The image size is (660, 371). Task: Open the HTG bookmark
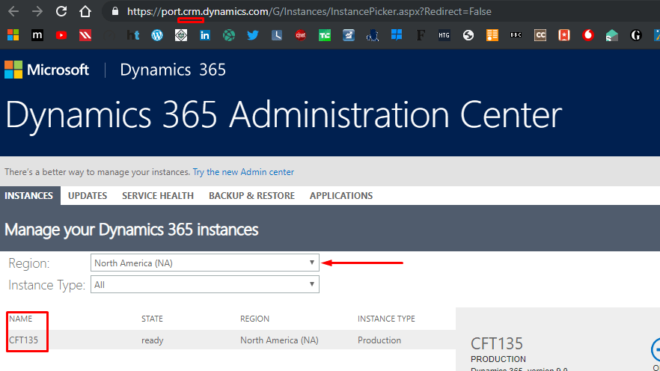(444, 35)
